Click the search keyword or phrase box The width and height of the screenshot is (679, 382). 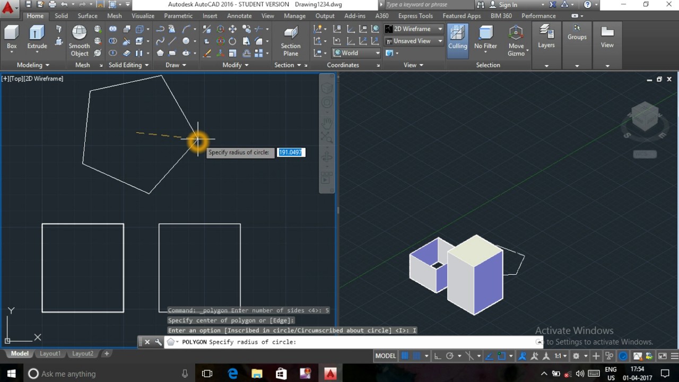[x=432, y=5]
